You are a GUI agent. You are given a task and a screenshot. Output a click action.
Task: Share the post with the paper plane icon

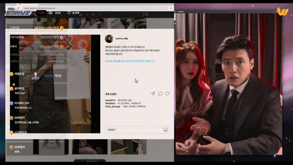click(x=153, y=94)
